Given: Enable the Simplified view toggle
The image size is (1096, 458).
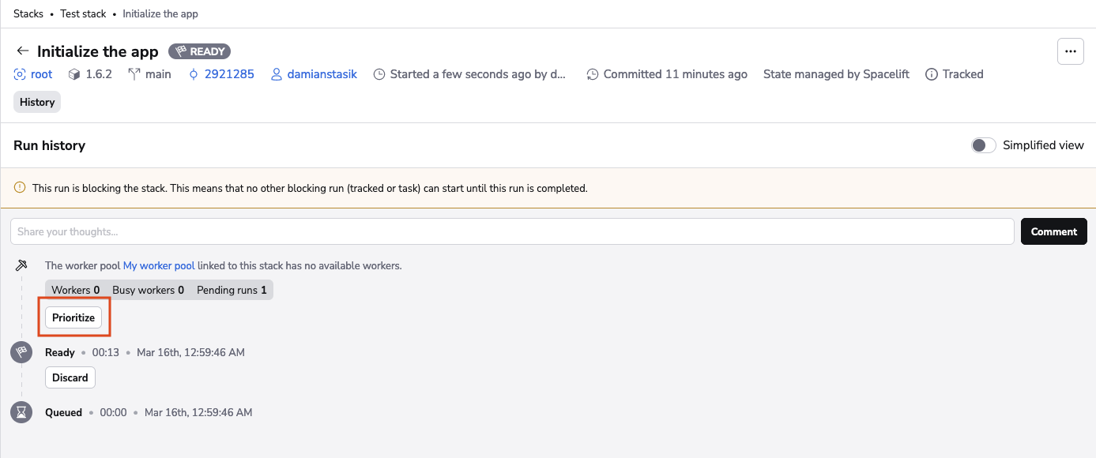Looking at the screenshot, I should [983, 145].
